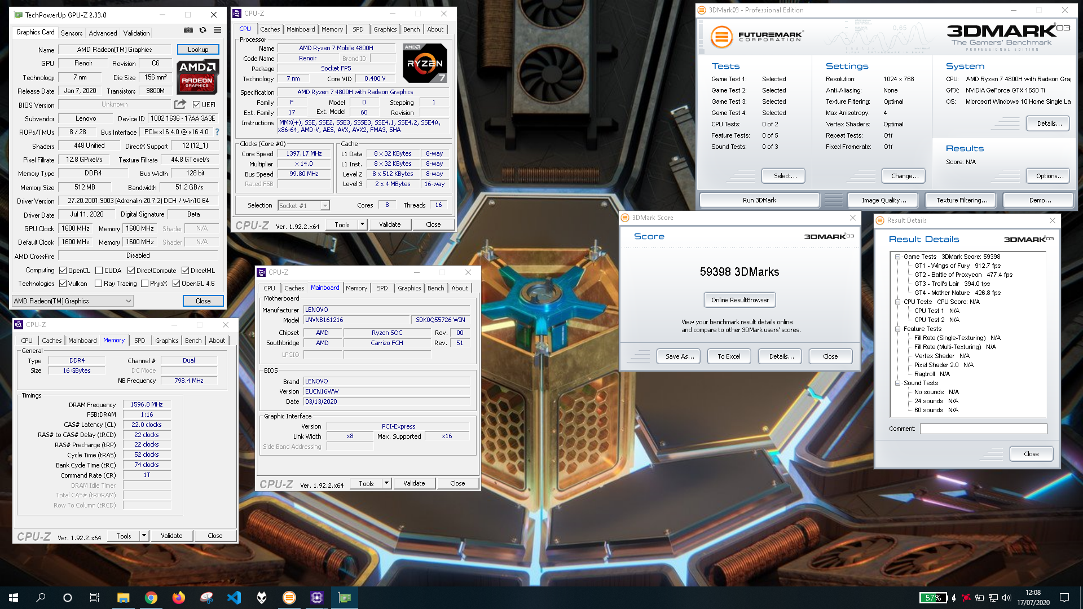Toggle the UEFI checkbox in GPU-Z

[196, 104]
